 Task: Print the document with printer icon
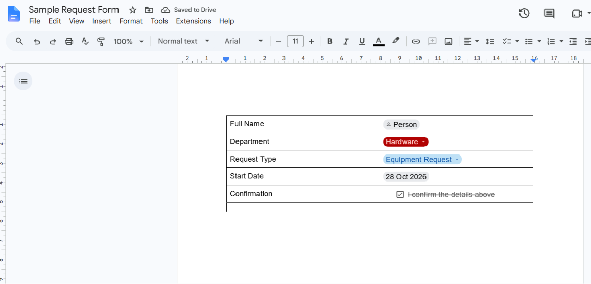68,41
